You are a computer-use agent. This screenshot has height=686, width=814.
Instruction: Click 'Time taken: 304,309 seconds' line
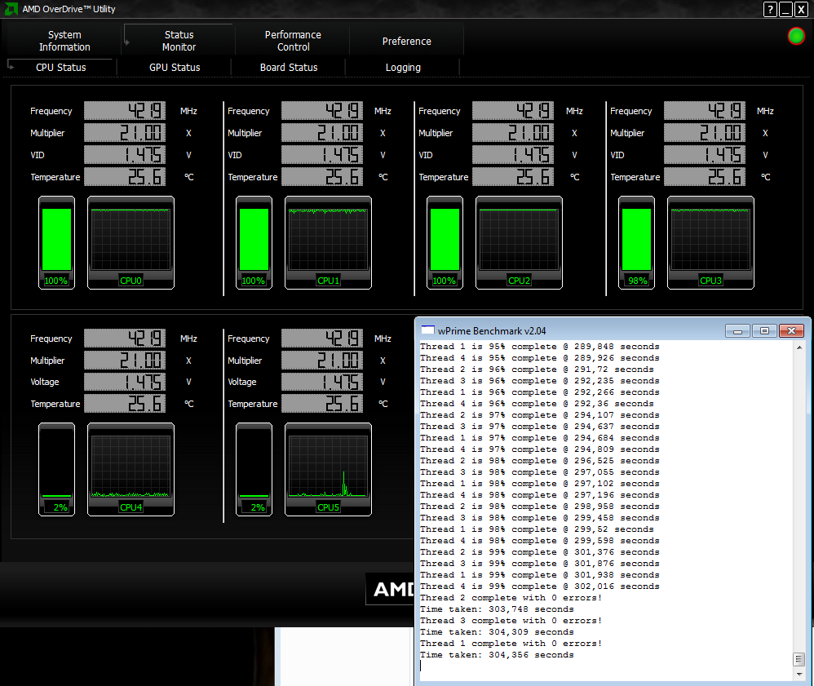(497, 632)
